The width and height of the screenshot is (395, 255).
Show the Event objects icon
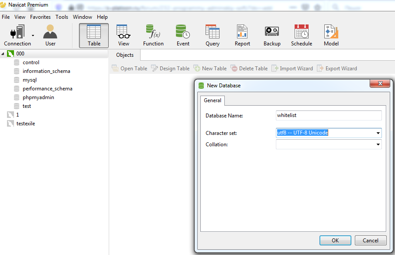(x=183, y=35)
